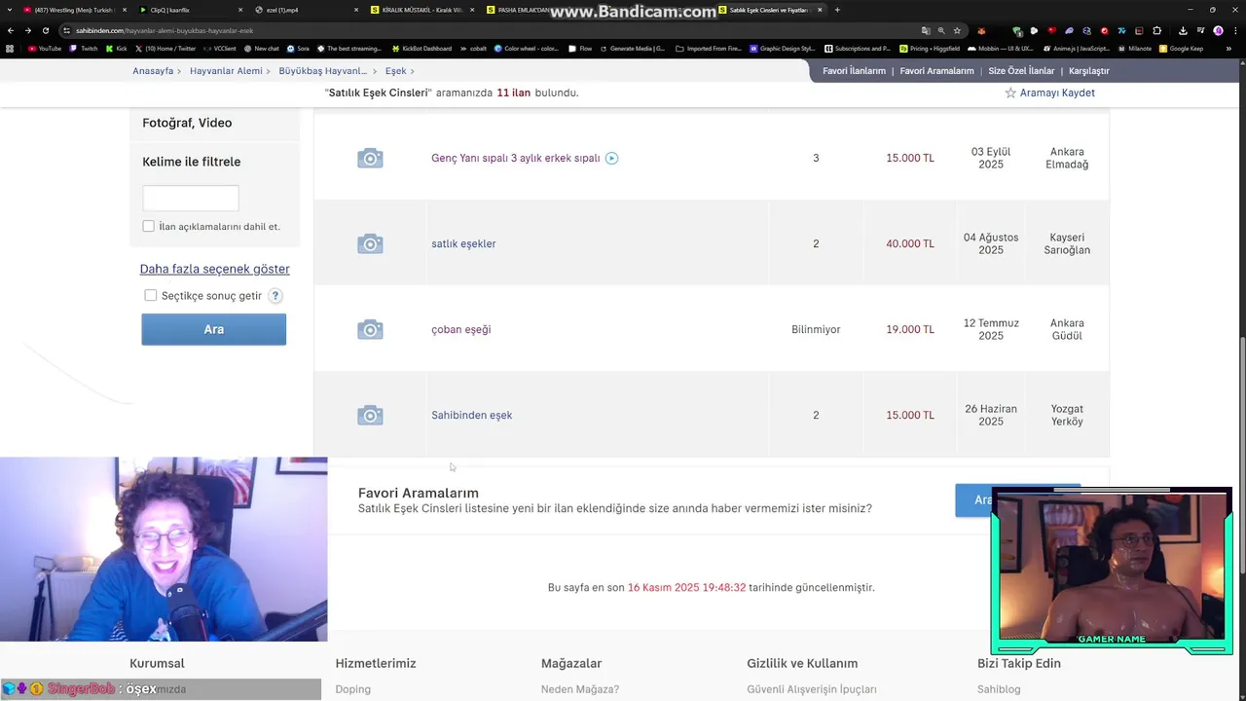Go to the Anasayfa breadcrumb
Viewport: 1246px width, 701px height.
(153, 71)
